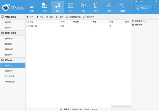Collapse the 网络上的音乐 sidebar section

[x=13, y=33]
